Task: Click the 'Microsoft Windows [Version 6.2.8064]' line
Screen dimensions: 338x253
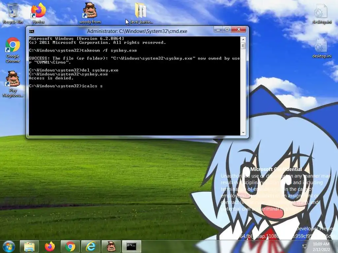Action: click(77, 39)
